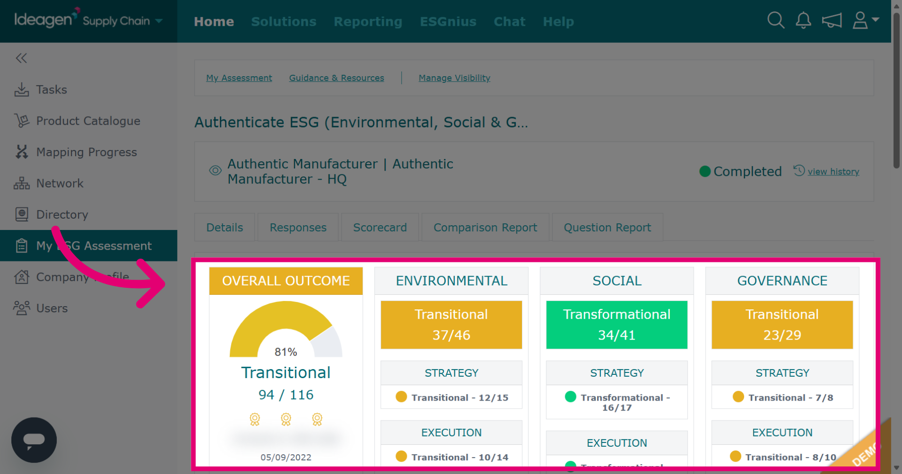The height and width of the screenshot is (474, 902).
Task: Click the Product Catalogue cart icon
Action: click(22, 121)
